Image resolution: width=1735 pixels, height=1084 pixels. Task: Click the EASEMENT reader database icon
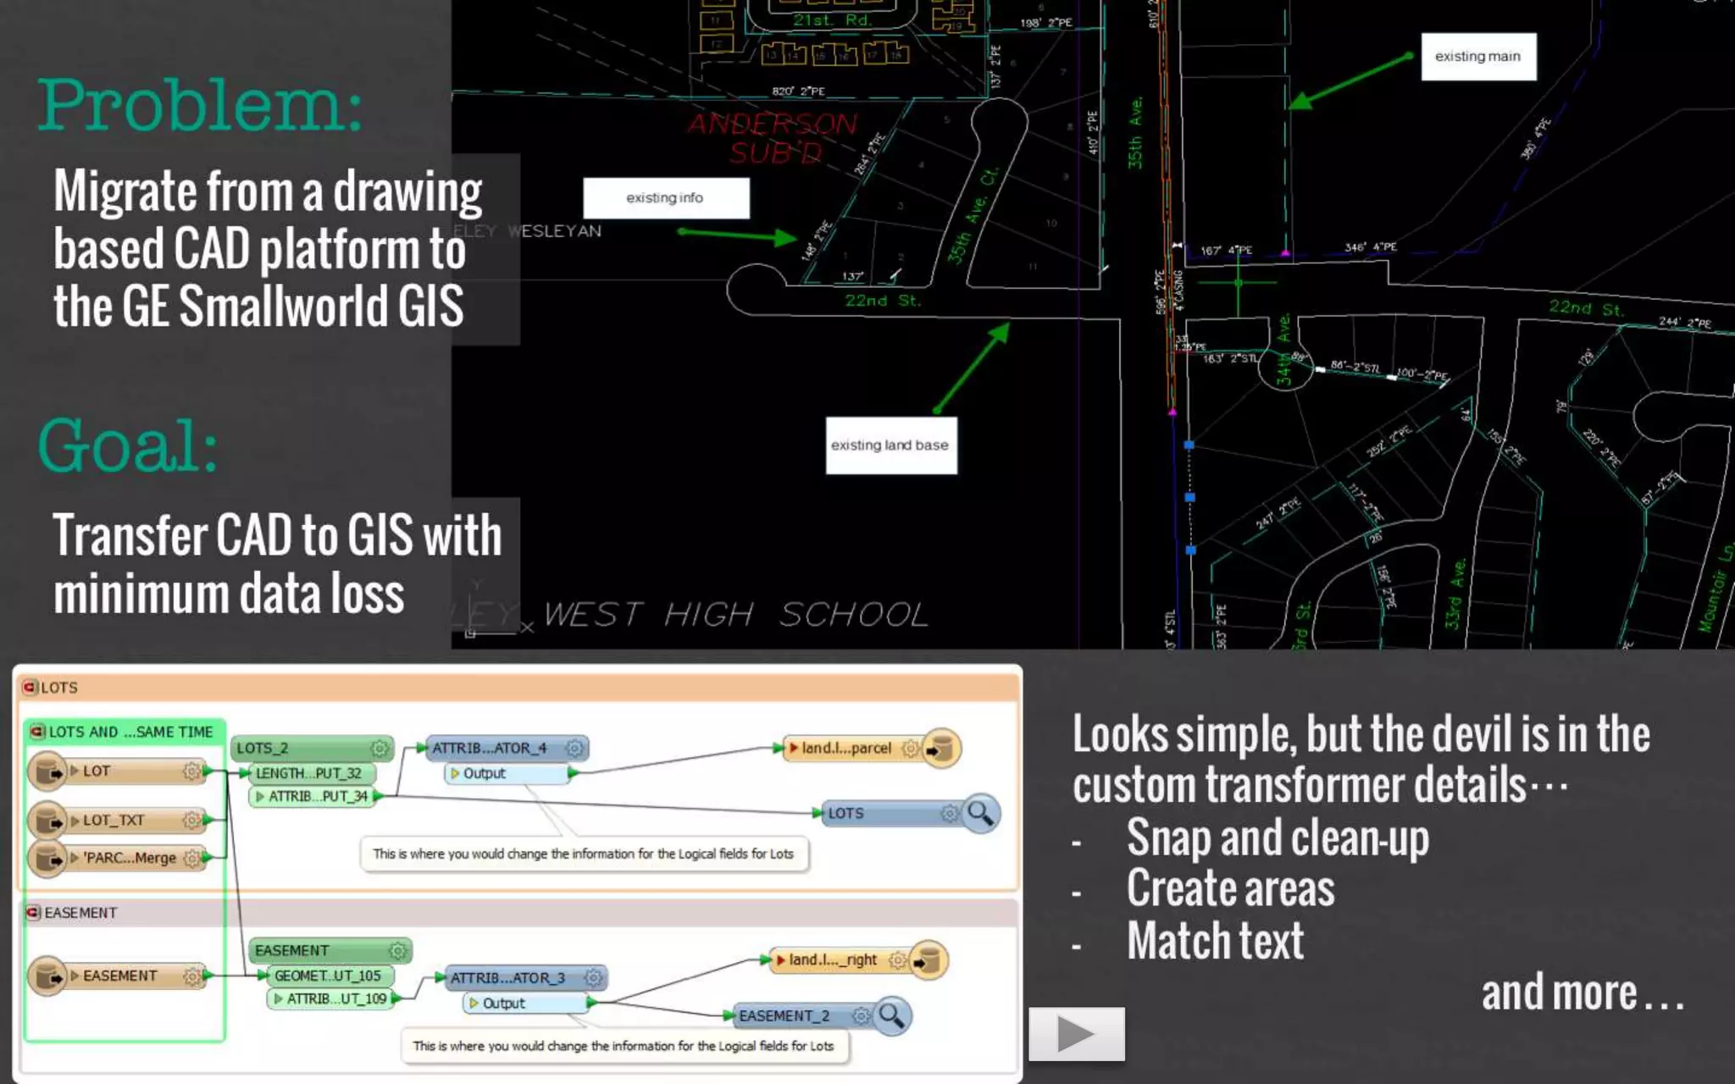point(48,976)
